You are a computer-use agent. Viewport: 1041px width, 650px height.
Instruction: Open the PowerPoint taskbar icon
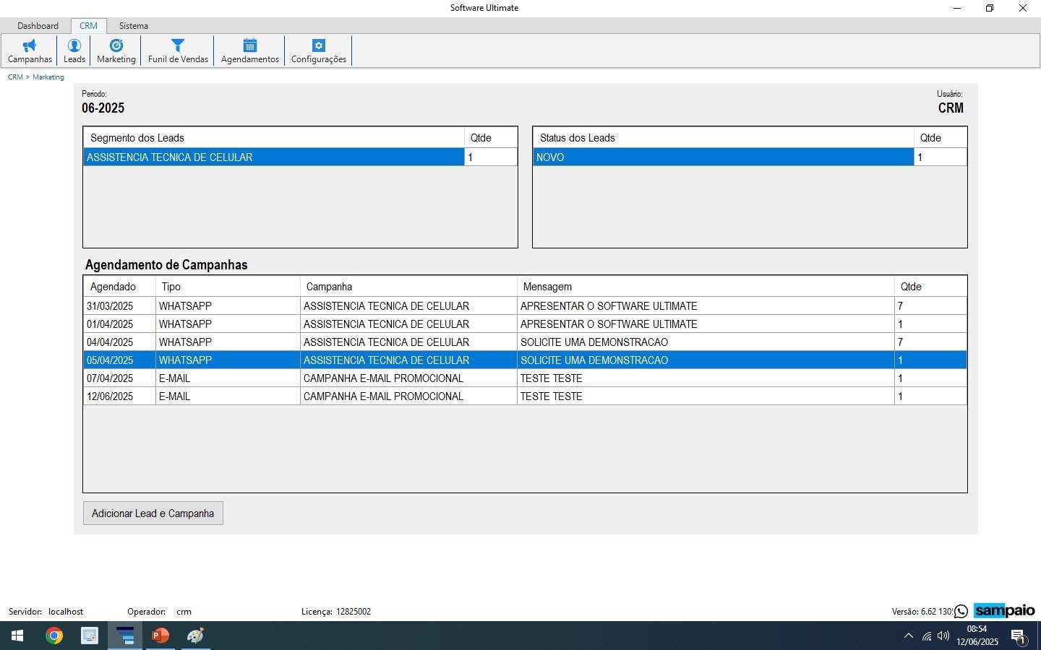pyautogui.click(x=160, y=636)
